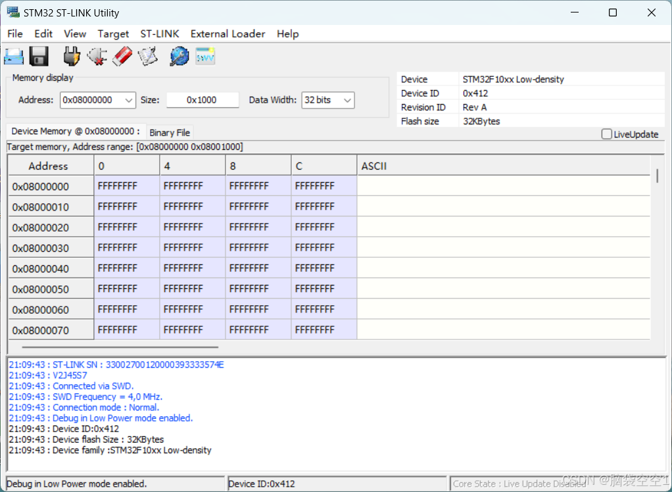Select the Device Memory @ 0x08000000 tab
The image size is (672, 492).
point(76,131)
